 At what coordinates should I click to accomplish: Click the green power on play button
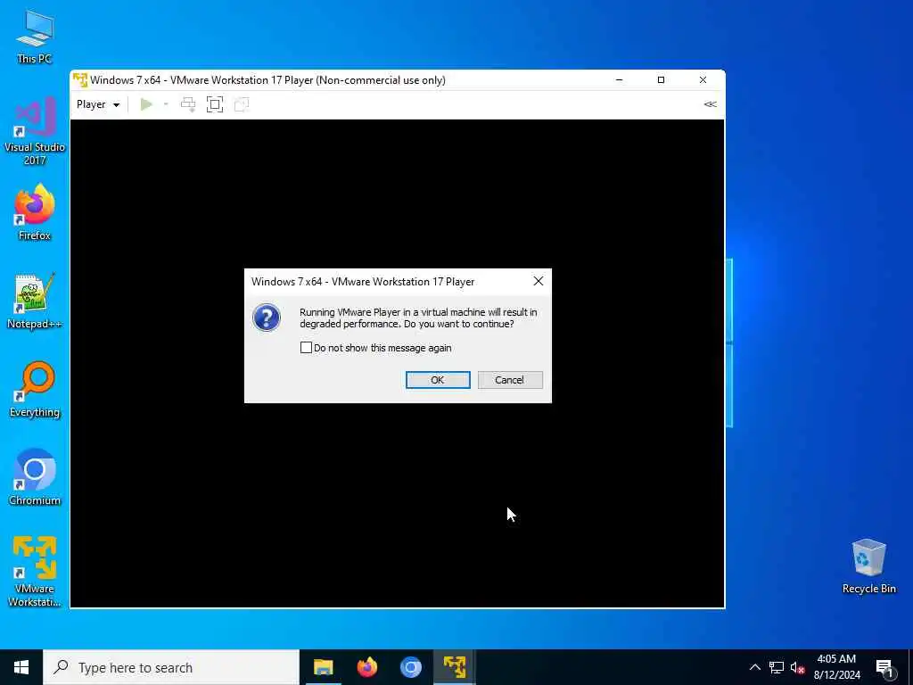click(x=146, y=104)
